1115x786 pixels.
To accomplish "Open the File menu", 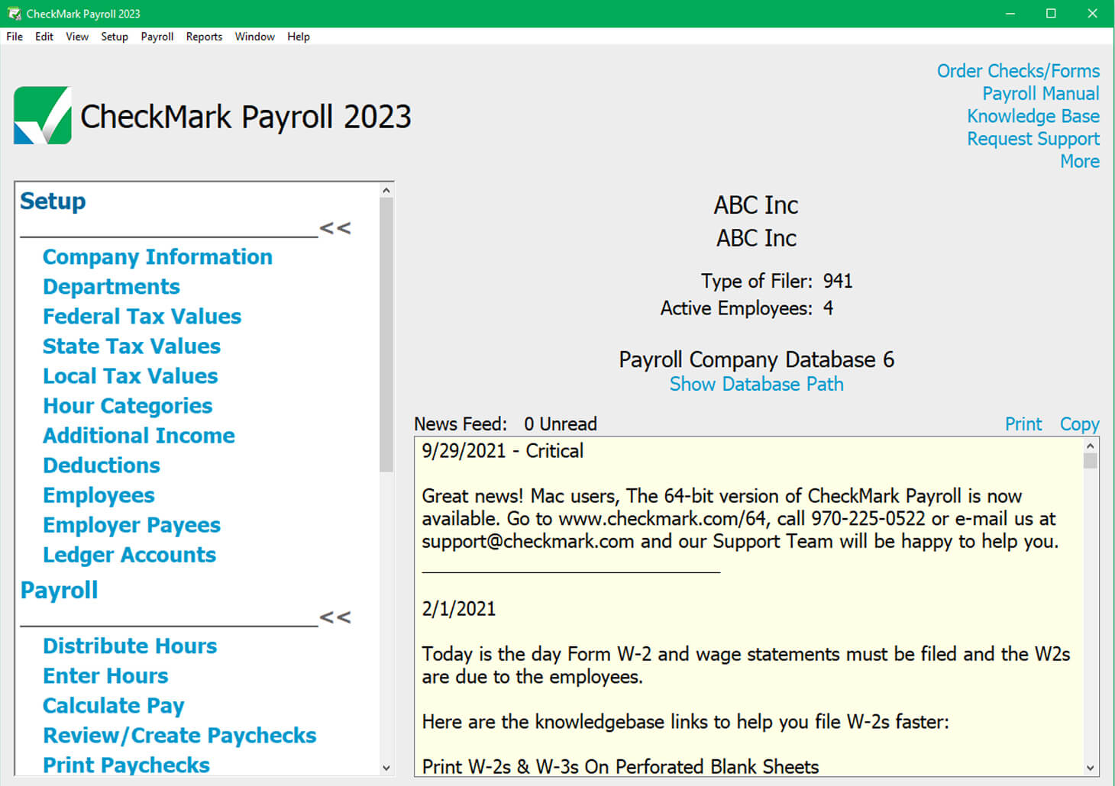I will coord(15,37).
